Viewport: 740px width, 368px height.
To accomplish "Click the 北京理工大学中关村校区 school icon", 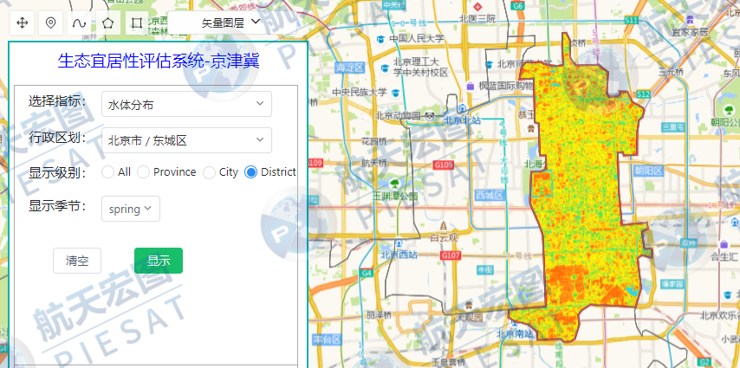I will tap(386, 68).
